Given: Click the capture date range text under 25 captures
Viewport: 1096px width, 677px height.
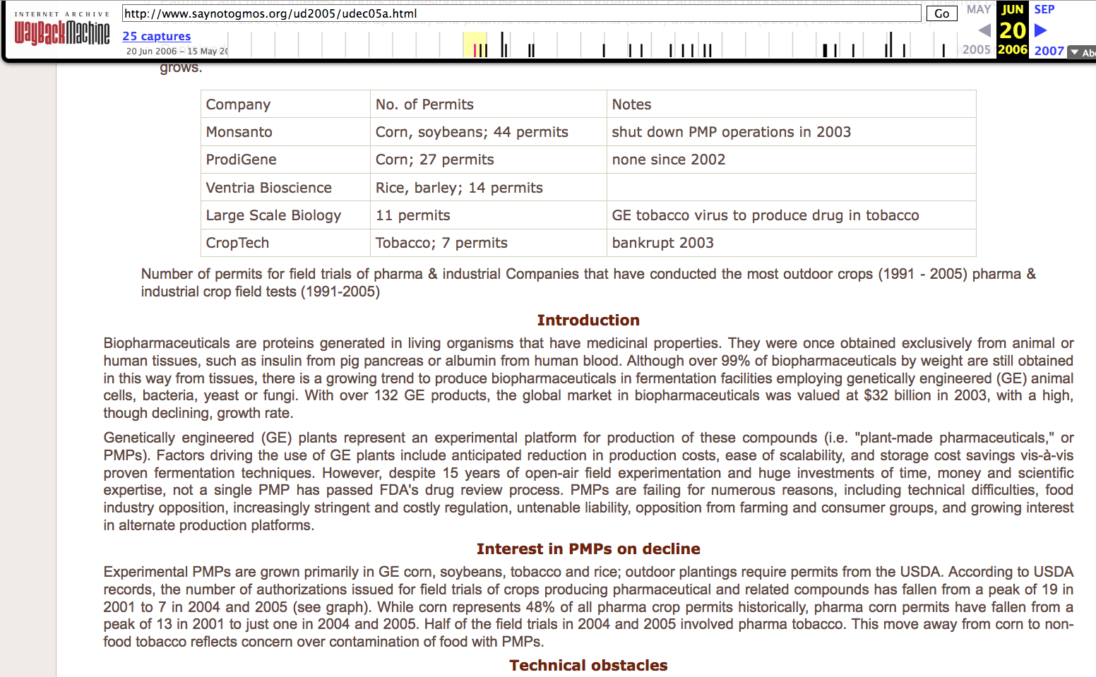Looking at the screenshot, I should [x=177, y=51].
